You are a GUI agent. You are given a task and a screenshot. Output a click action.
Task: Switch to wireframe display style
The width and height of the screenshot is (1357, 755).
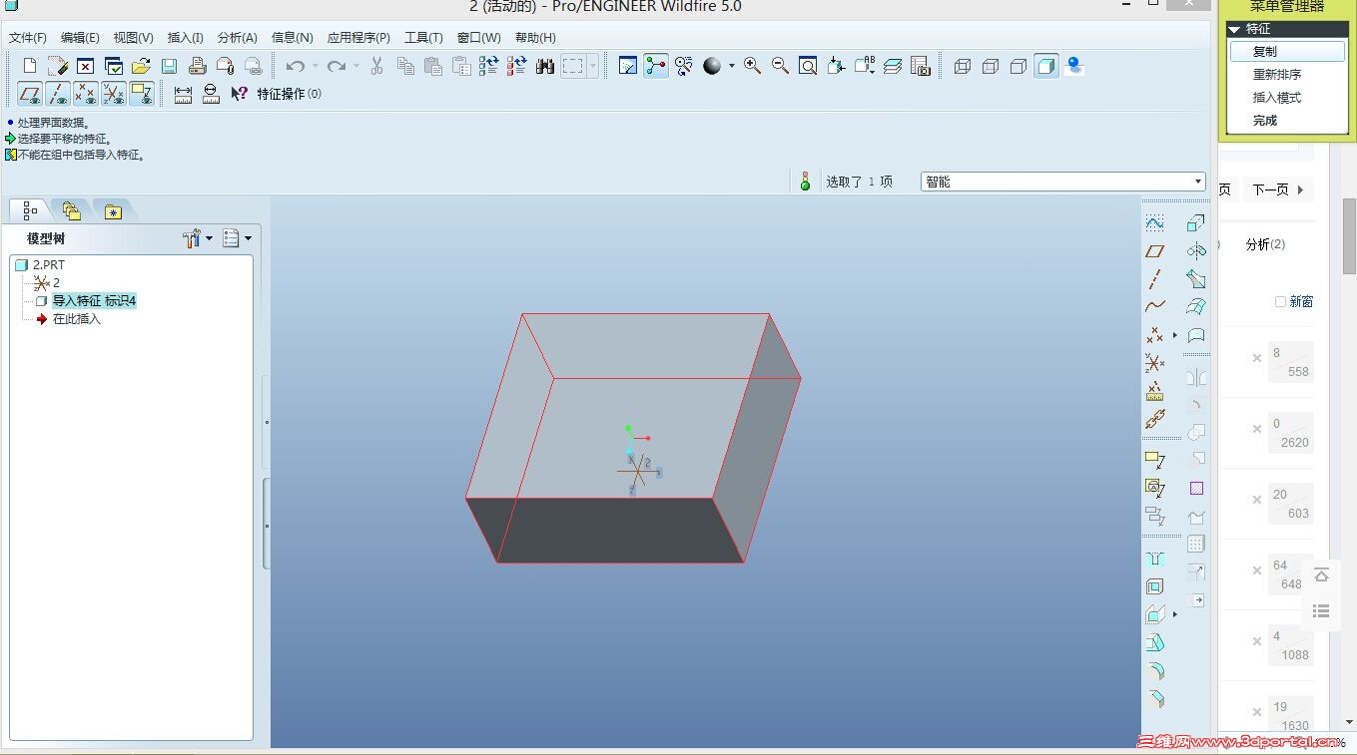coord(963,66)
